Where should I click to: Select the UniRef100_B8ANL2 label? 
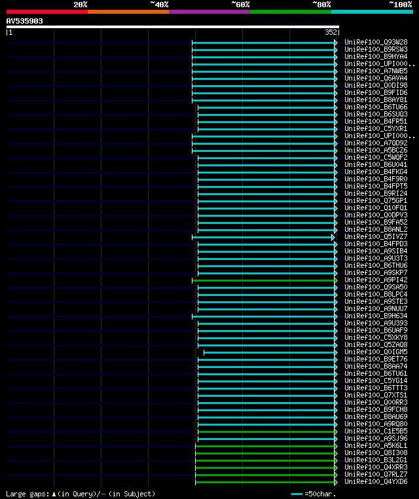click(376, 229)
